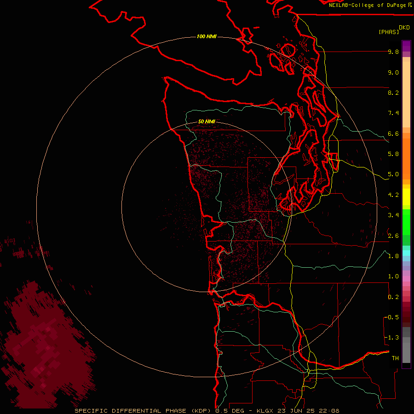Click the 1.0 scale value
The image size is (414, 414).
[x=393, y=276]
